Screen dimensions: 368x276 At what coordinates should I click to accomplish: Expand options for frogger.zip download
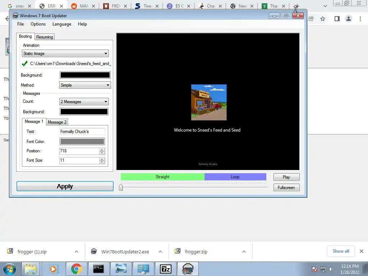244,252
